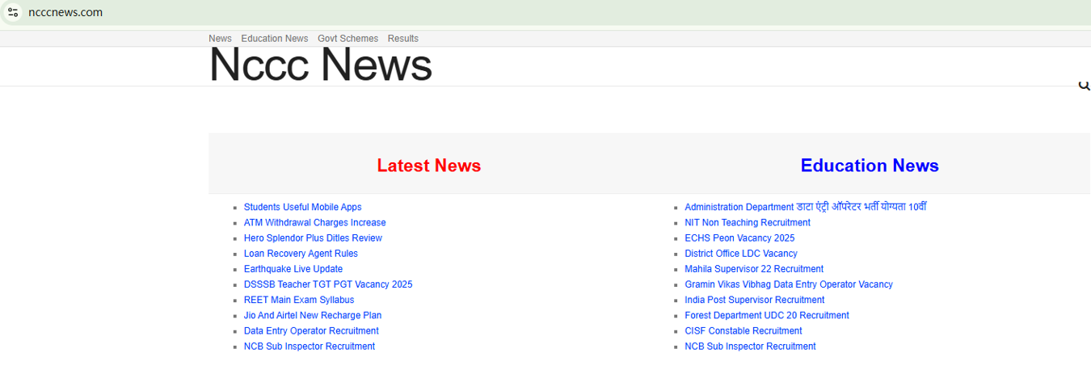The height and width of the screenshot is (370, 1091).
Task: Go to the Results menu item
Action: point(402,39)
